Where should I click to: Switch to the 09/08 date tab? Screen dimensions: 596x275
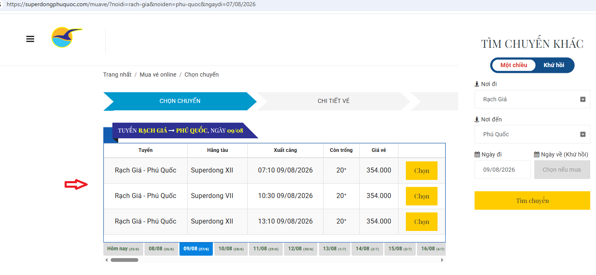(x=196, y=249)
